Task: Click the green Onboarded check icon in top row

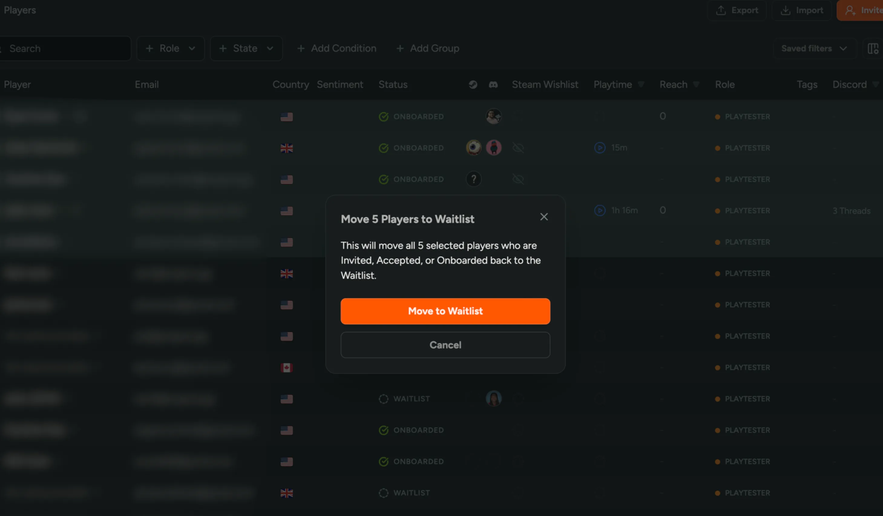Action: pos(383,116)
